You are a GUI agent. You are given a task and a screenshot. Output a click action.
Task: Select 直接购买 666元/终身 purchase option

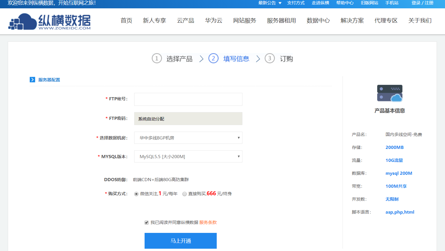[x=184, y=194]
